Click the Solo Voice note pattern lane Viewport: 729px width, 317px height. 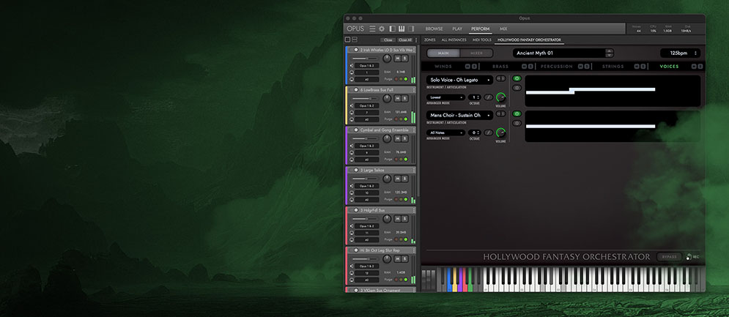[x=613, y=91]
